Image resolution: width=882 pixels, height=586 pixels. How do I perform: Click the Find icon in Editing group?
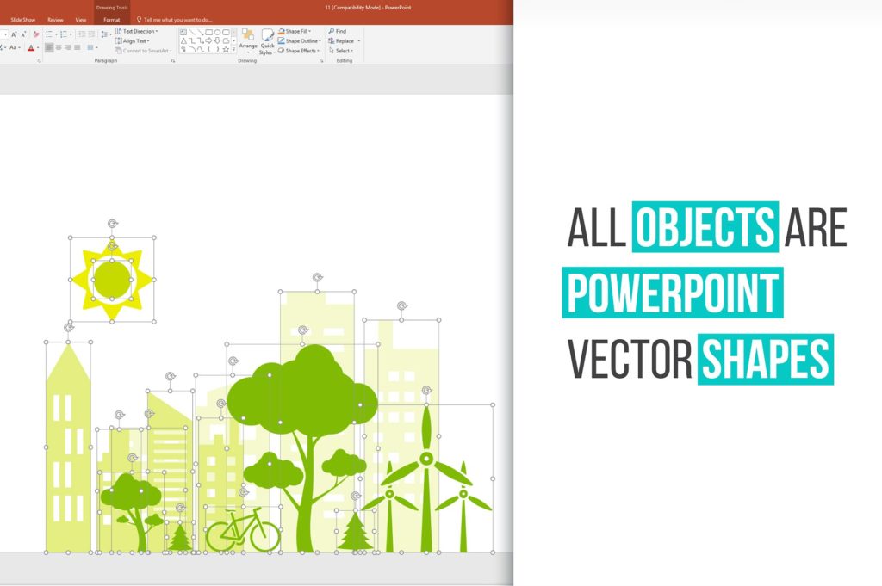point(337,31)
